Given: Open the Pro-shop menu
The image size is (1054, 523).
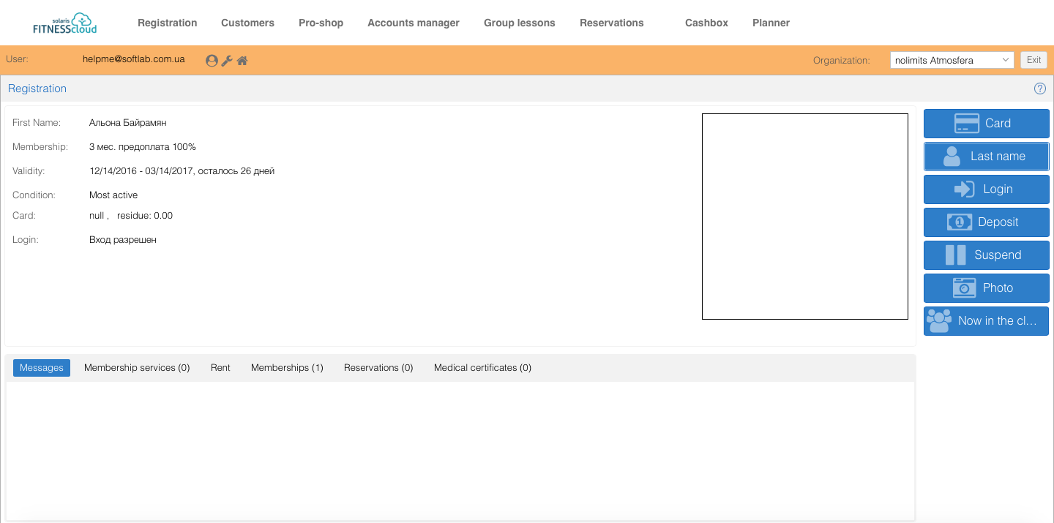Looking at the screenshot, I should (321, 23).
